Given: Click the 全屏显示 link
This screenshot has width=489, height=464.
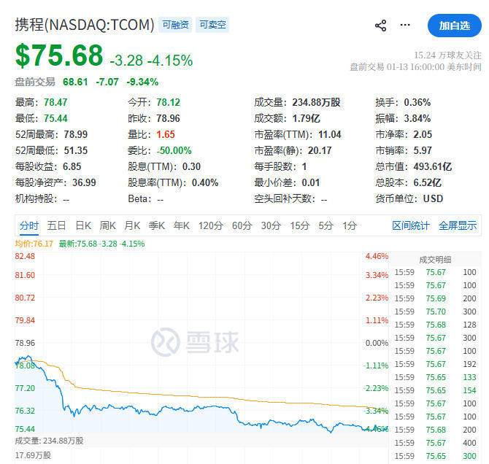Looking at the screenshot, I should click(458, 225).
